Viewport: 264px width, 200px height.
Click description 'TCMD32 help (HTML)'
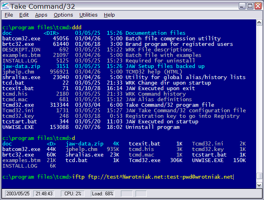[x=154, y=72]
